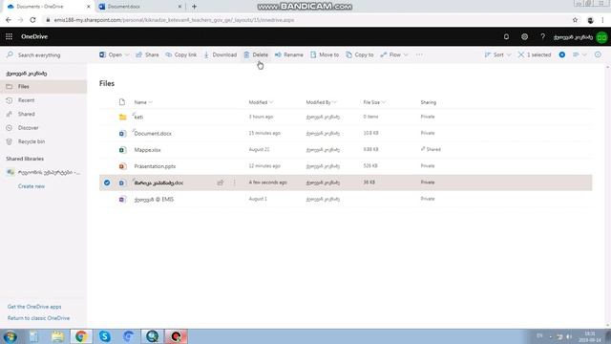Open the settings gear icon
Screen dimensions: 611x344
(524, 36)
